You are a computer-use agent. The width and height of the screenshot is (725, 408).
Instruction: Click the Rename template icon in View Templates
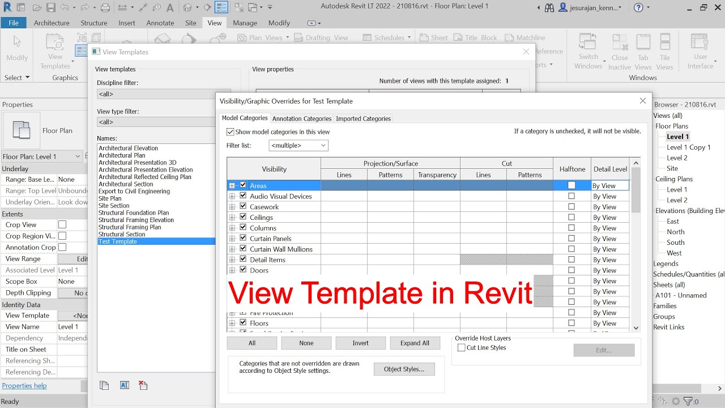[125, 385]
